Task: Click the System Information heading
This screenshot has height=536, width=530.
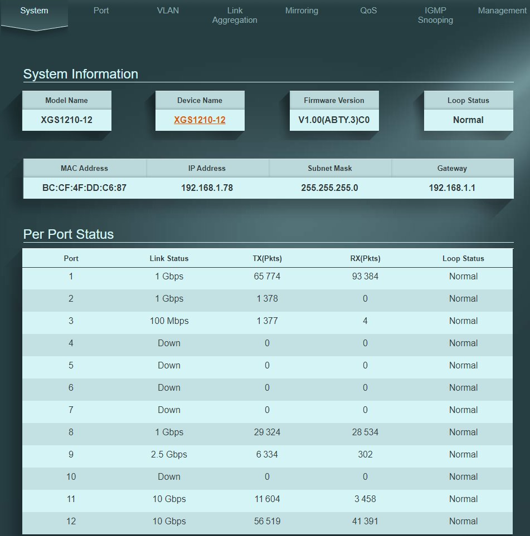Action: [80, 74]
